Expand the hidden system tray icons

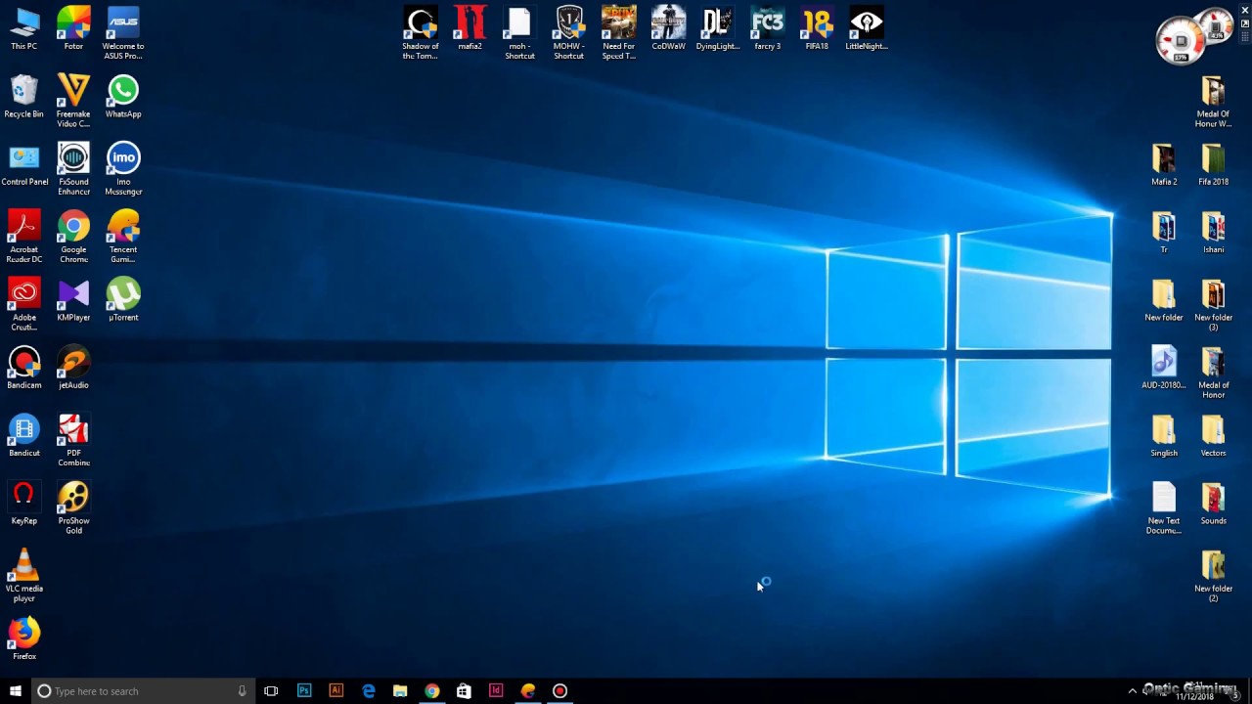pyautogui.click(x=1133, y=690)
